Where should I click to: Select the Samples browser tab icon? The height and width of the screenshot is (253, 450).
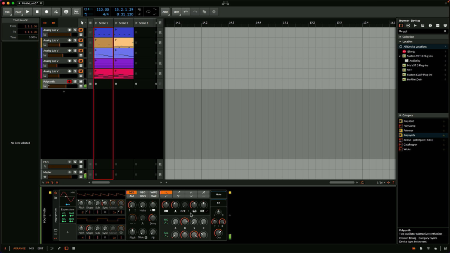click(x=415, y=26)
